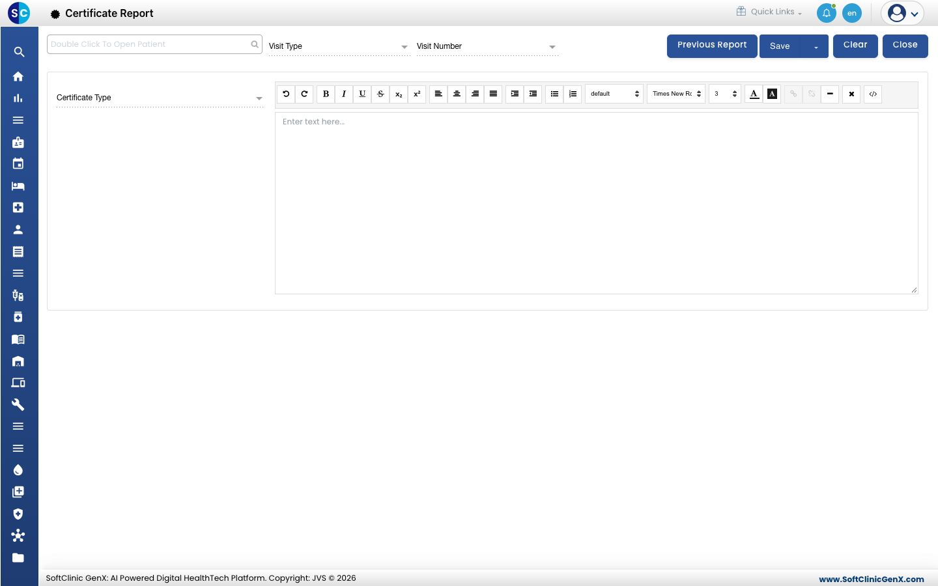Insert horizontal rule in editor
Screen dimensions: 938x586
(830, 94)
